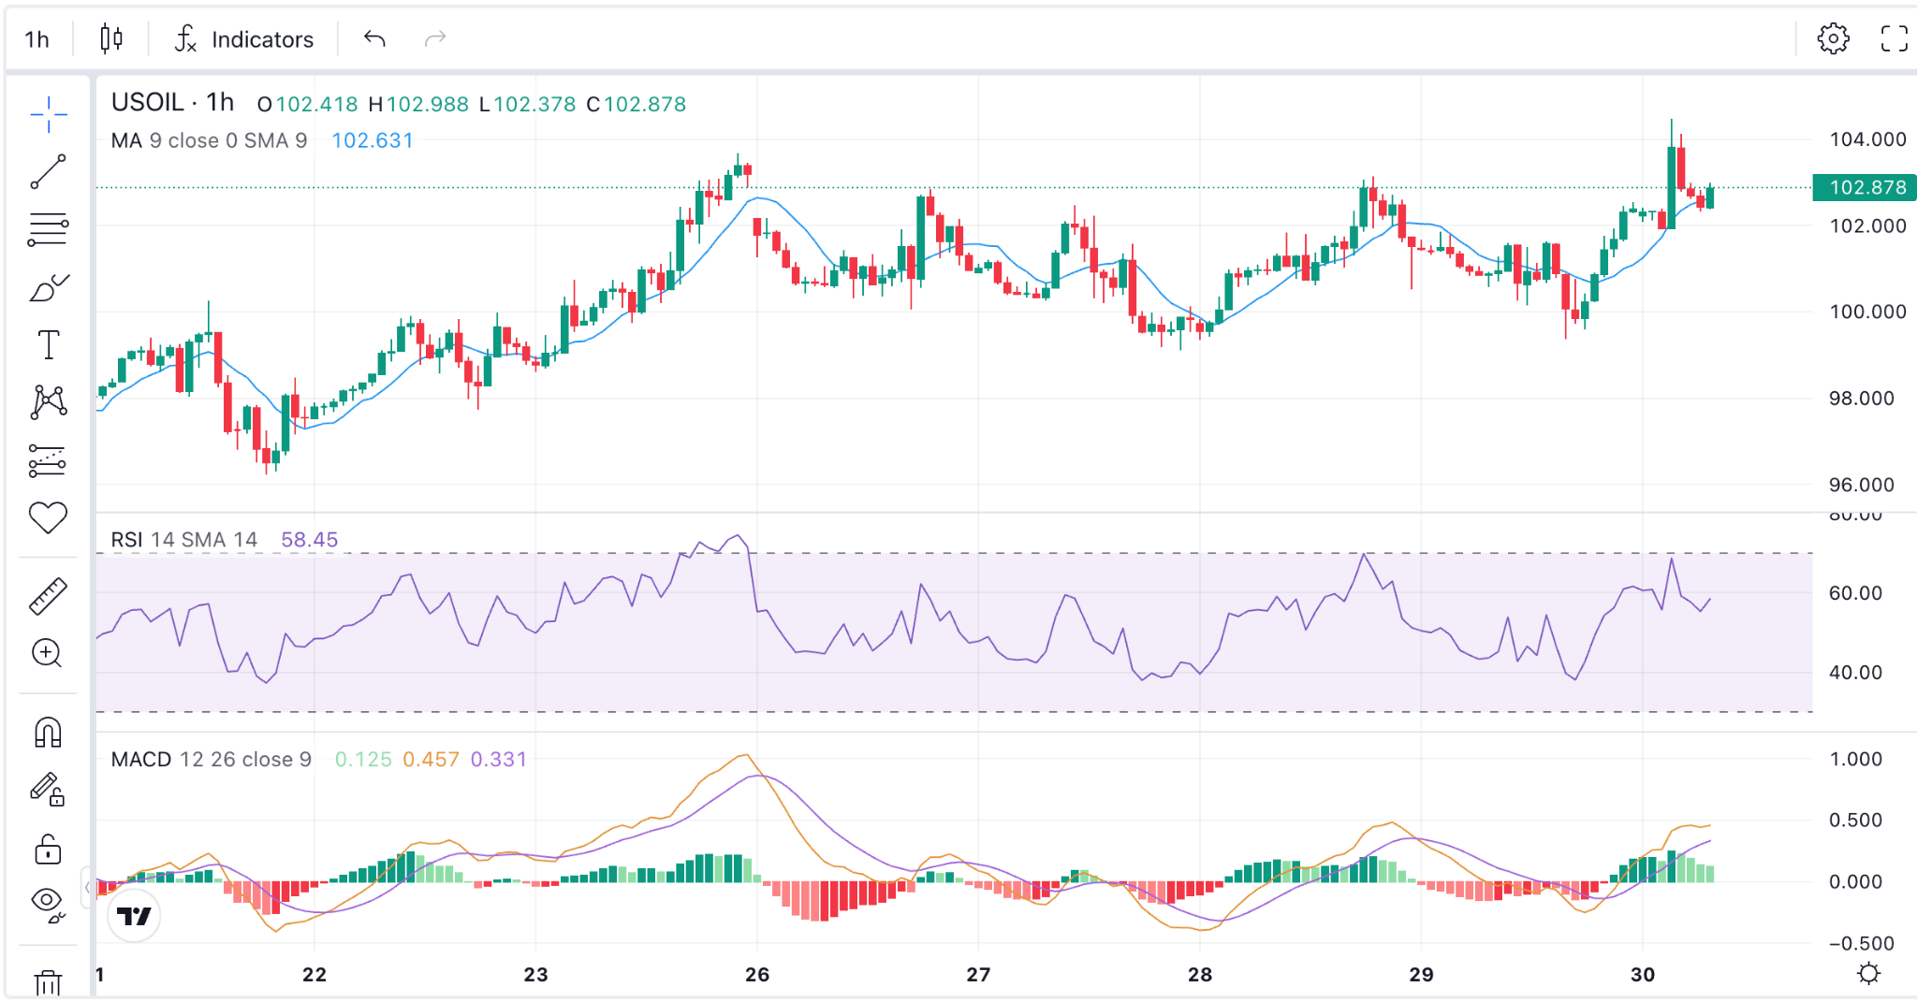Select the trend line drawing tool
This screenshot has height=1002, width=1917.
[49, 172]
